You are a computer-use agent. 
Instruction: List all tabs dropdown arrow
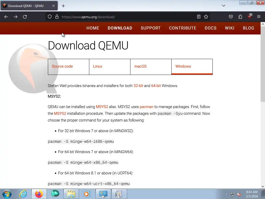223,6
